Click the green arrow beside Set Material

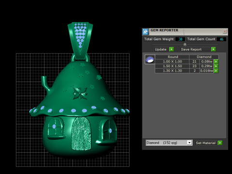pos(220,143)
